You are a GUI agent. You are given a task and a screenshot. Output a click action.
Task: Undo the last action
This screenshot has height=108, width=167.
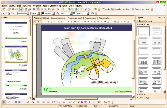58,9
